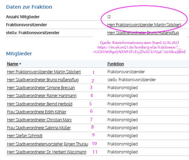Sort the table by the Funktion column header

[x=116, y=64]
